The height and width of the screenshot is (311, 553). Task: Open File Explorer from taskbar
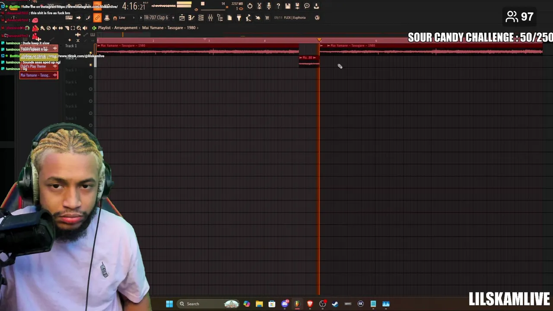[x=259, y=304]
